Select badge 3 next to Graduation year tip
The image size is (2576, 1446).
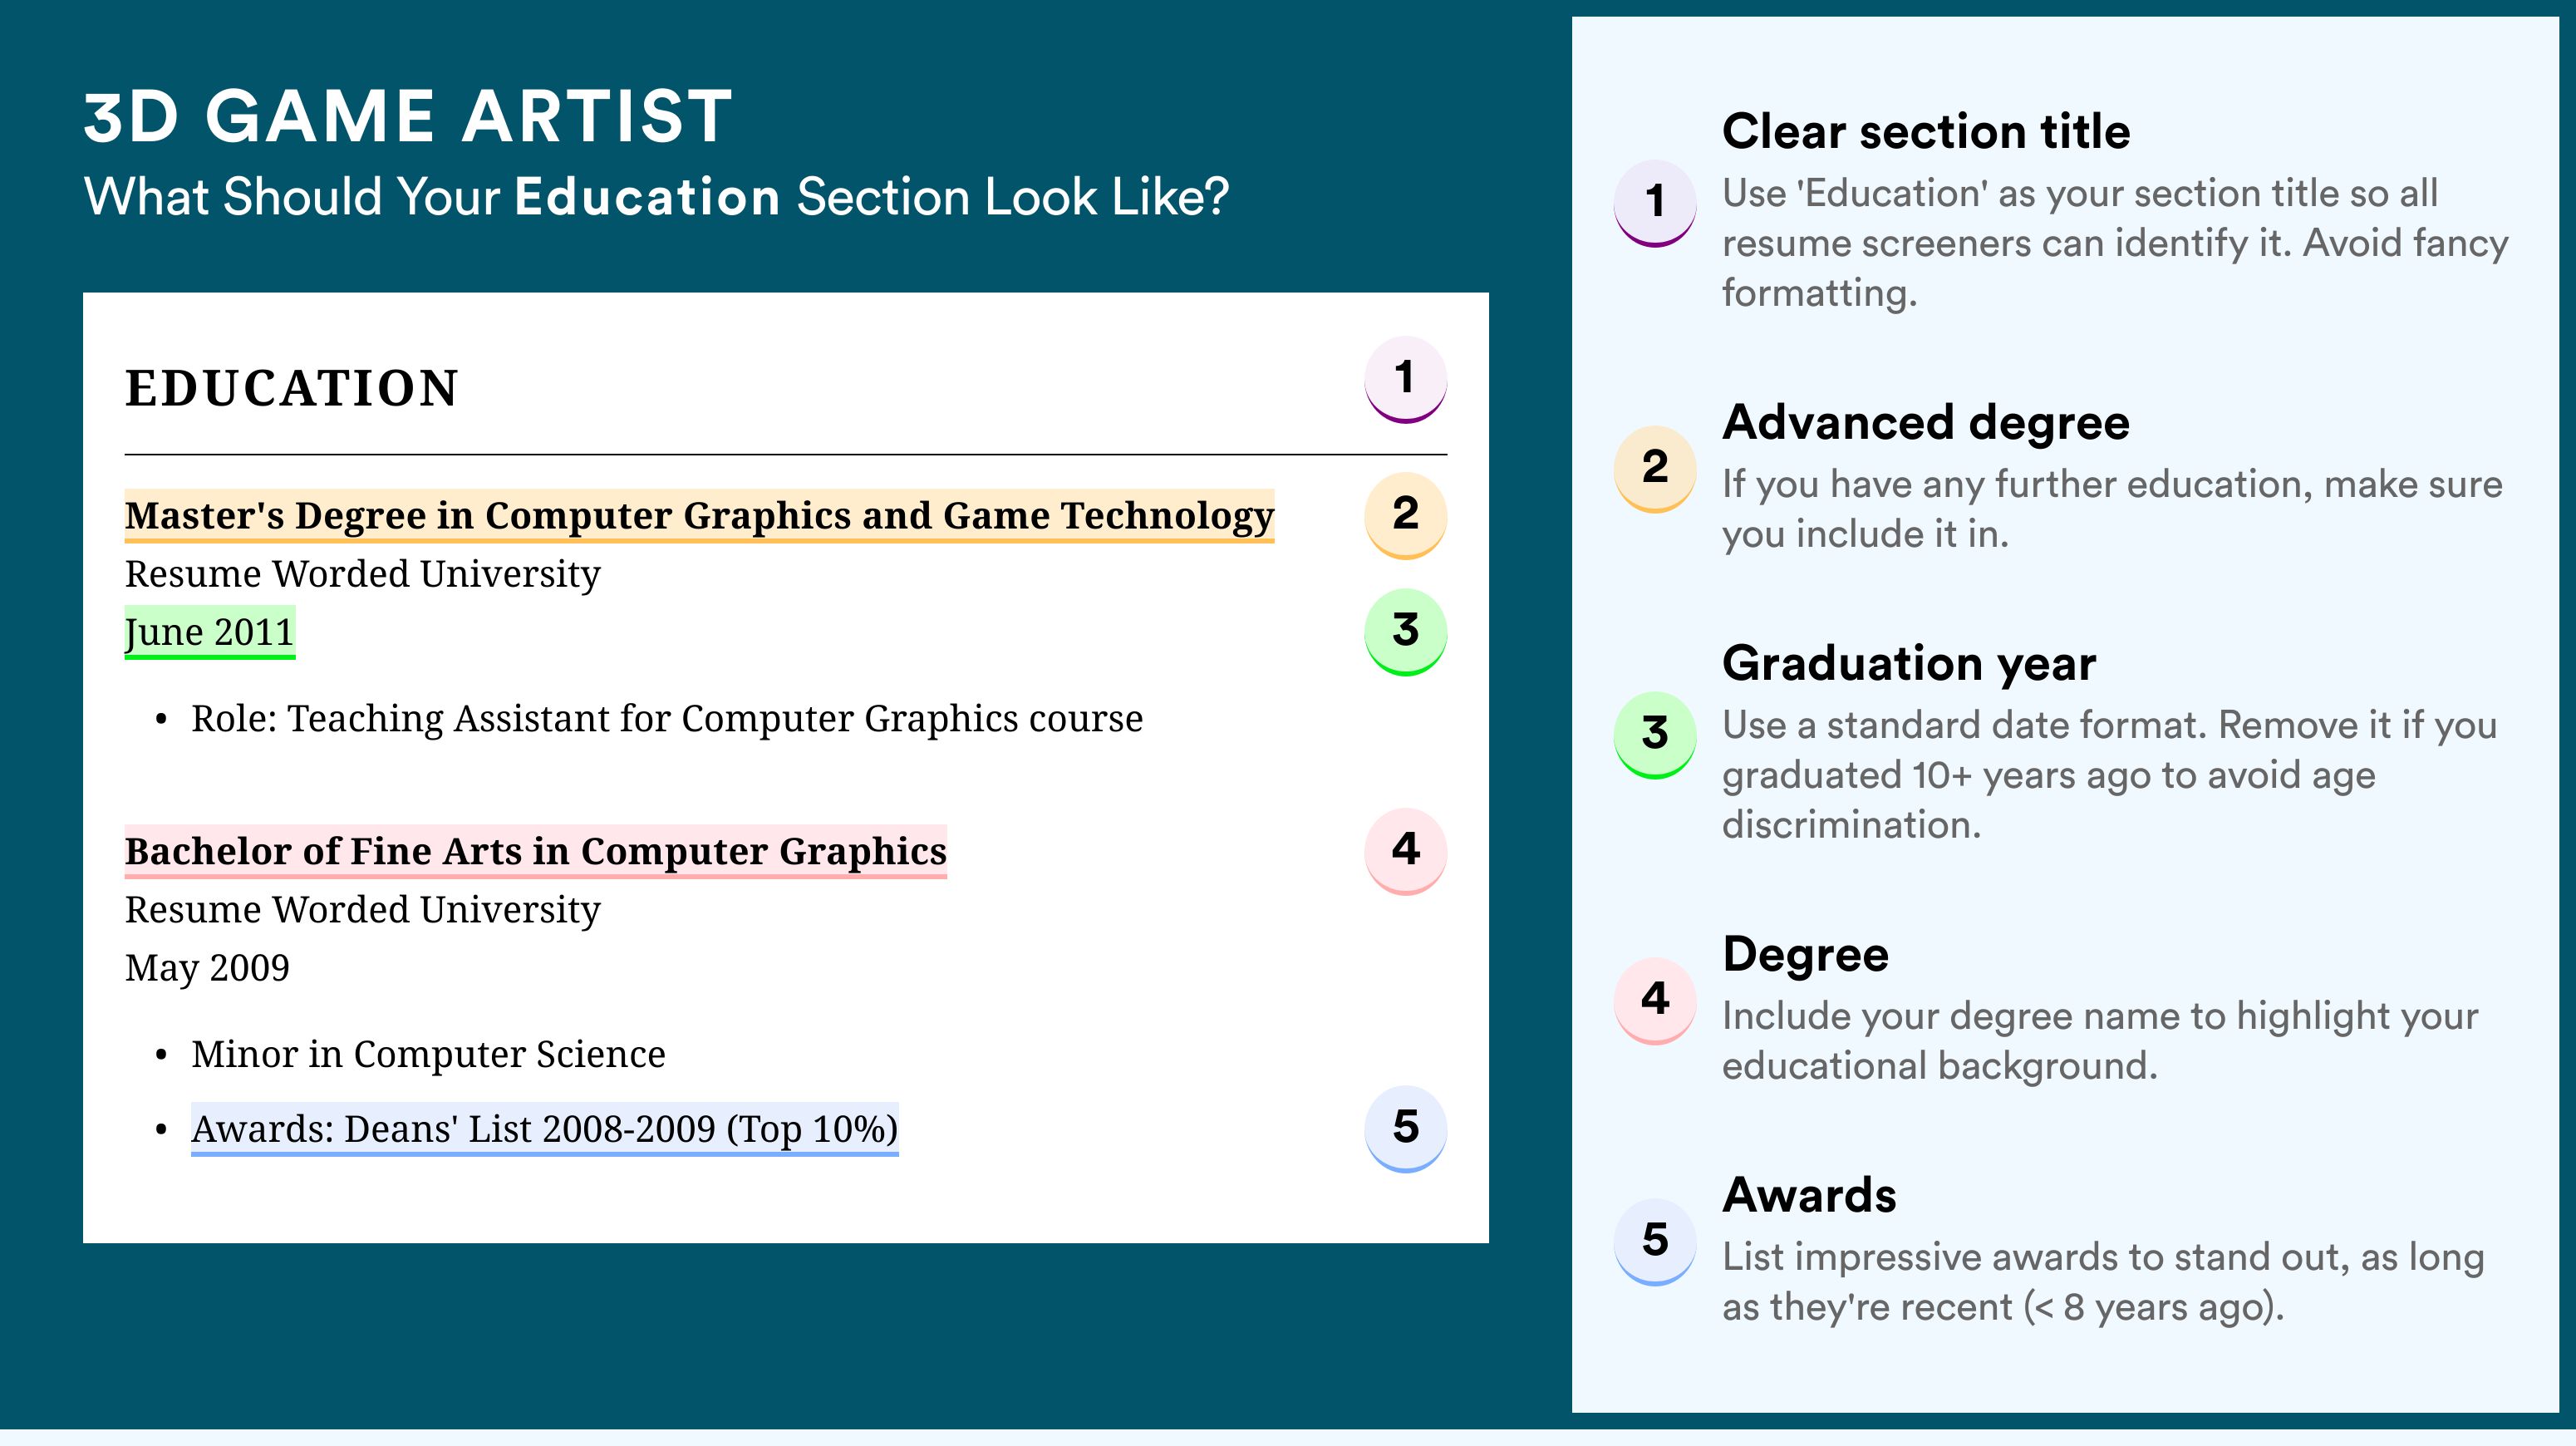pyautogui.click(x=1654, y=734)
